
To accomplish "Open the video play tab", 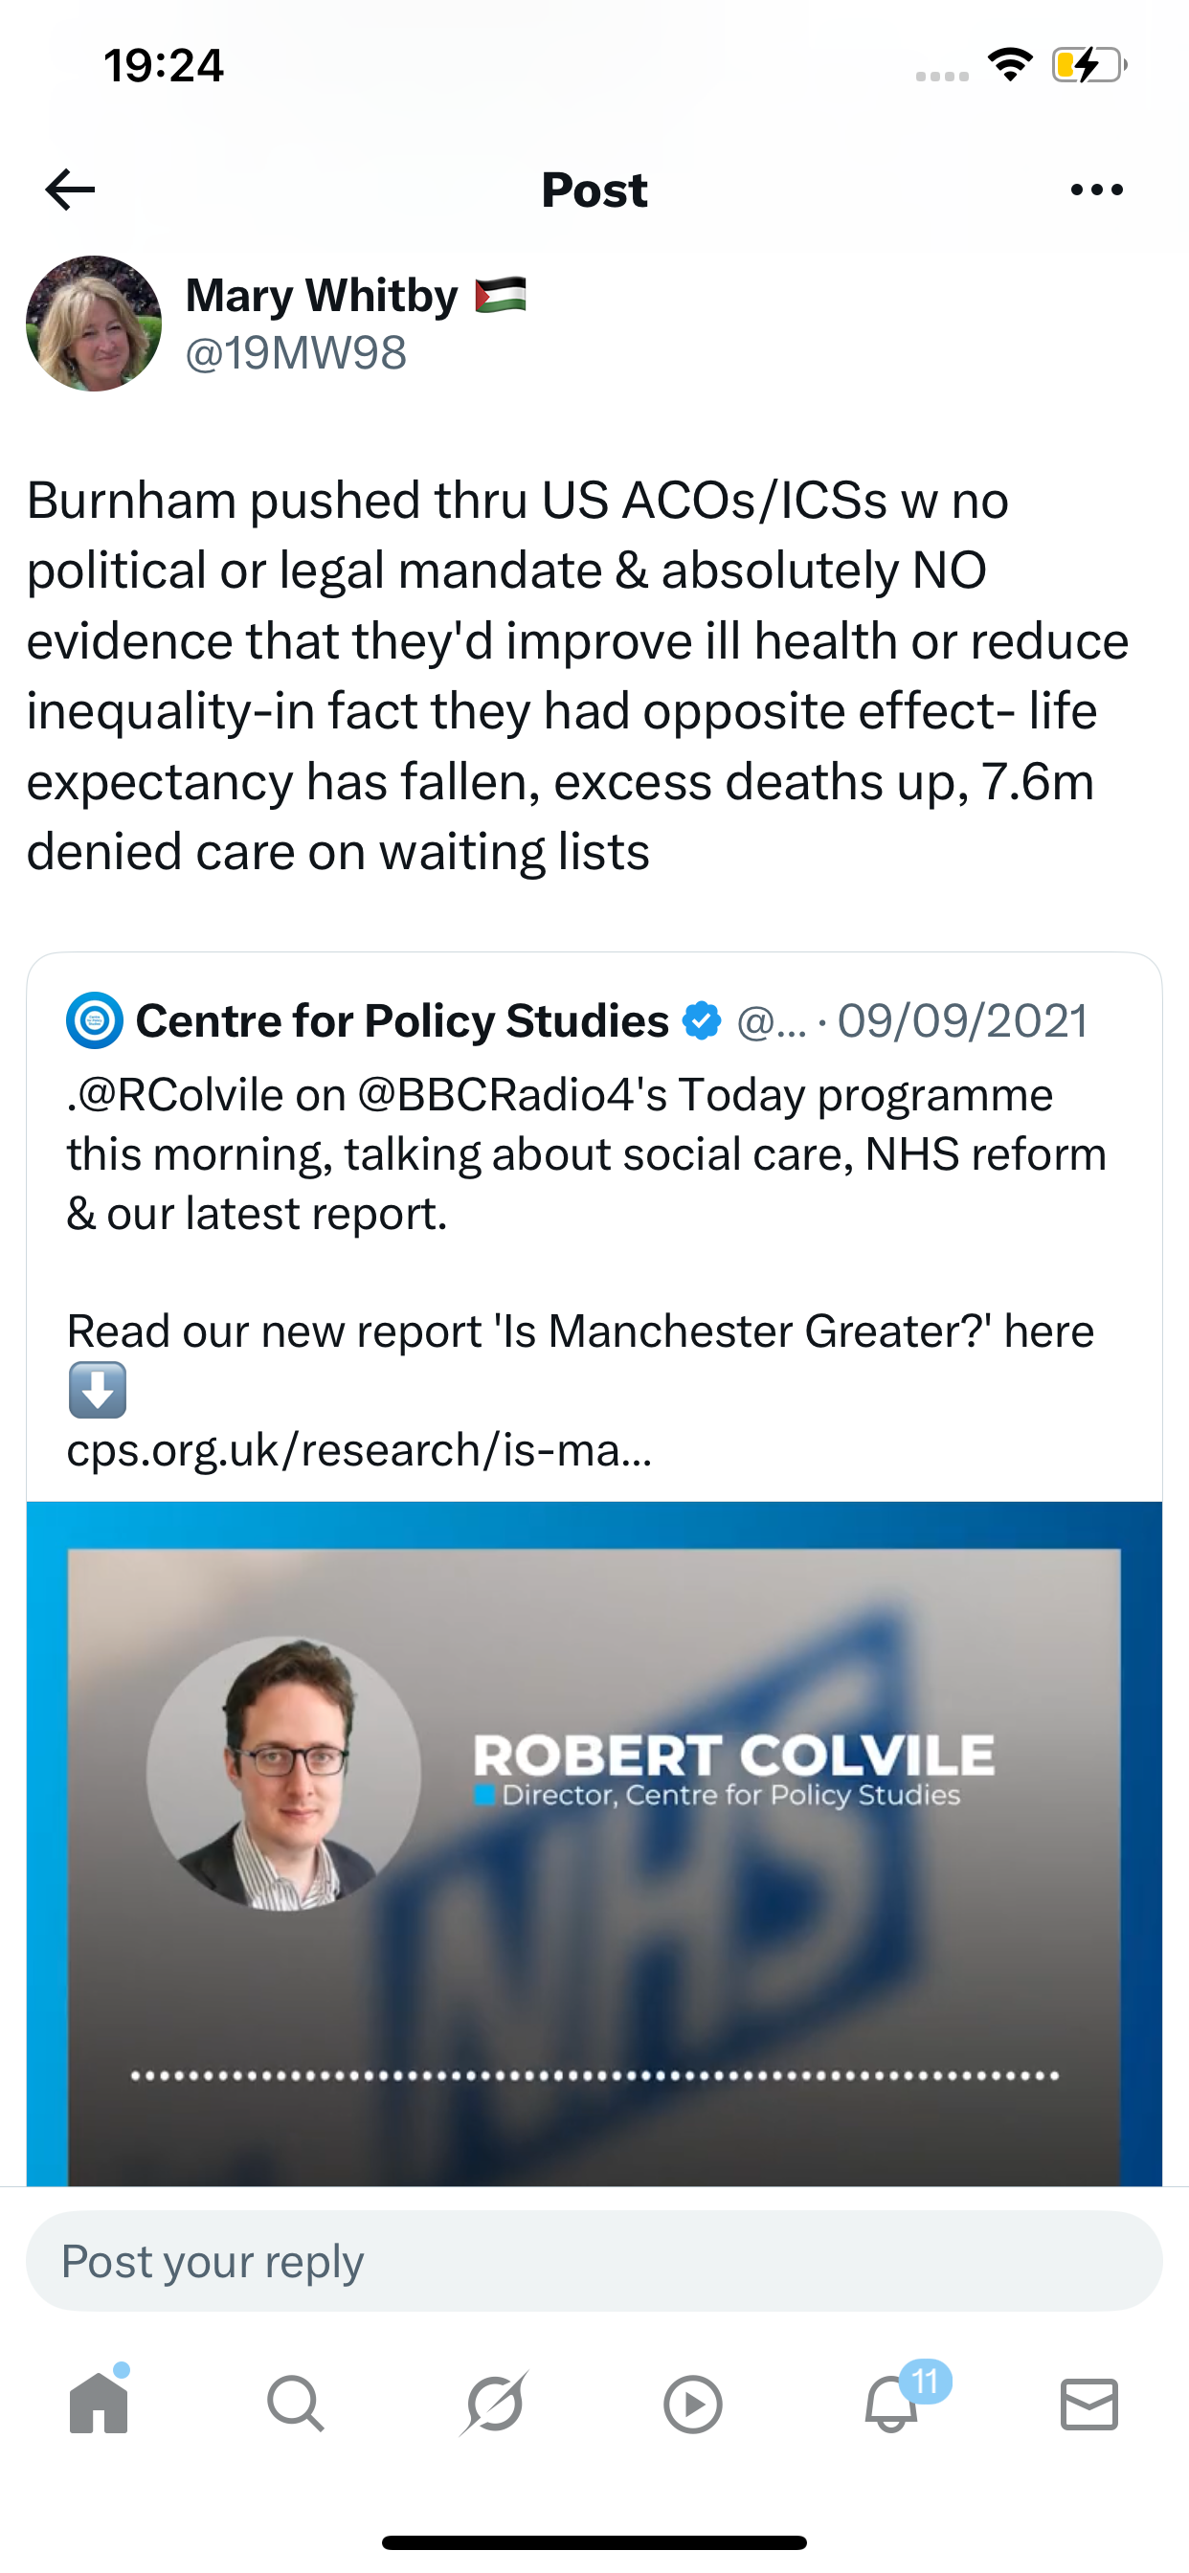I will (692, 2404).
